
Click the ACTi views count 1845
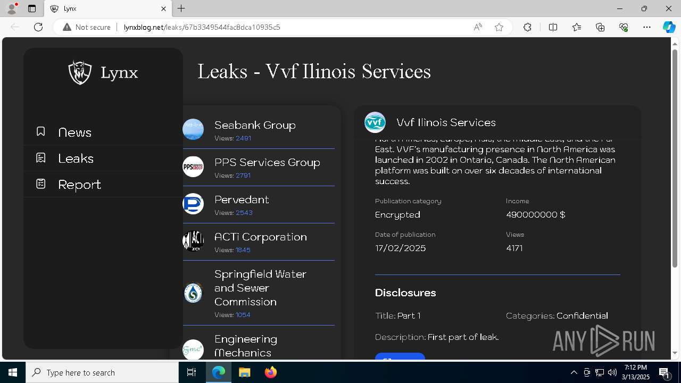pyautogui.click(x=243, y=250)
